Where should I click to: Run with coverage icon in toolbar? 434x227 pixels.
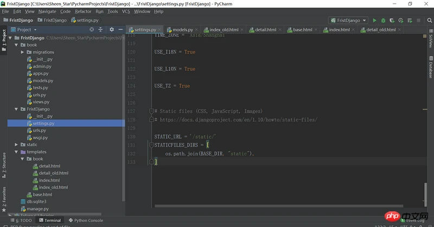click(392, 21)
